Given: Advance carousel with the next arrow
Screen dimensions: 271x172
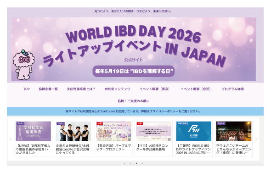Looking at the screenshot, I should [256, 139].
